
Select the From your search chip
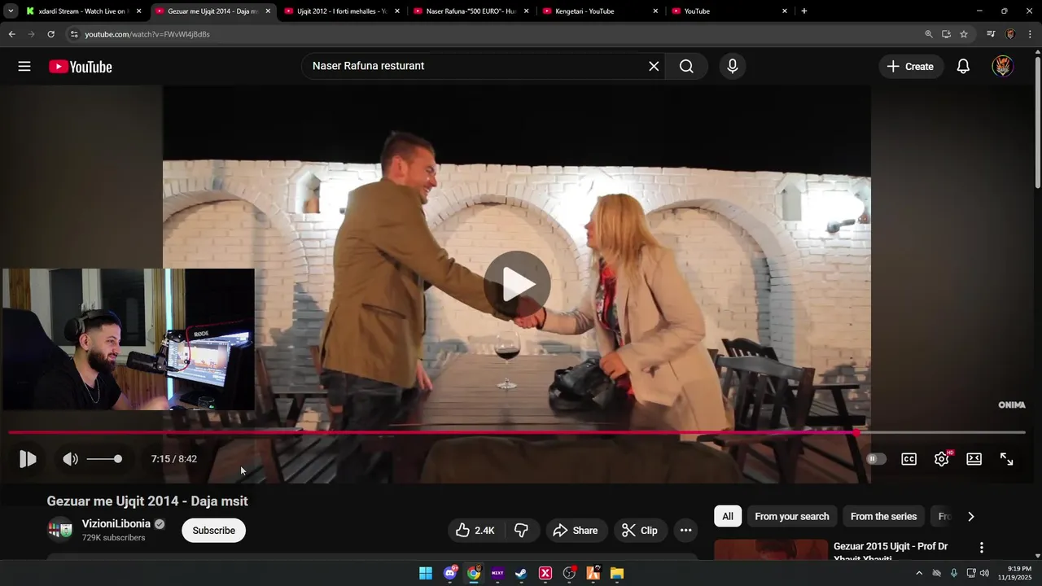pyautogui.click(x=792, y=517)
